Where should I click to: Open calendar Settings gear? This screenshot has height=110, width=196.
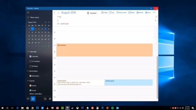pyautogui.click(x=50, y=99)
